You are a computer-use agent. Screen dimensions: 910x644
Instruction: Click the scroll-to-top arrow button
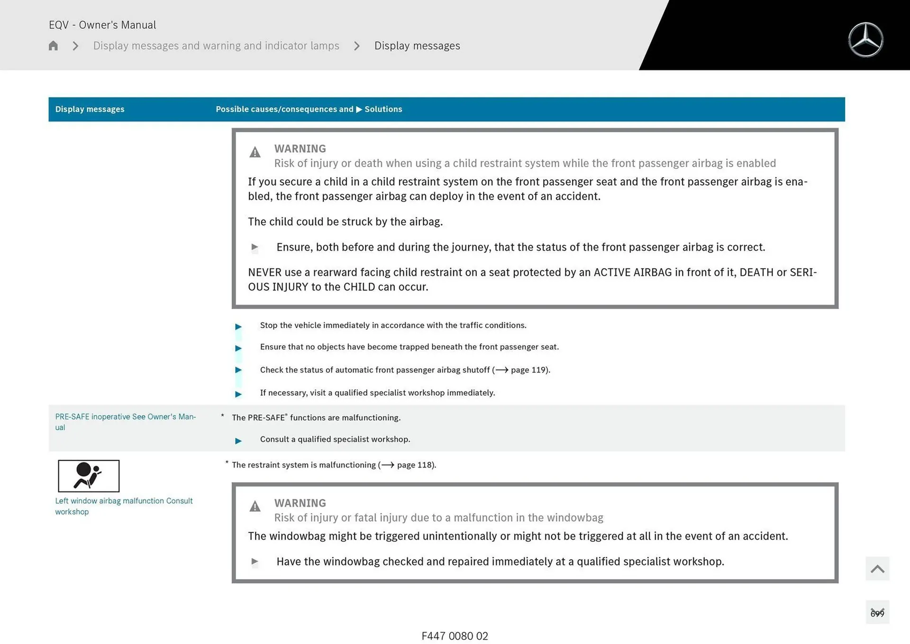click(877, 569)
